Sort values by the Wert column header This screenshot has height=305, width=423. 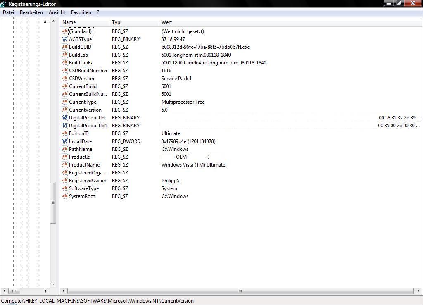pos(290,22)
